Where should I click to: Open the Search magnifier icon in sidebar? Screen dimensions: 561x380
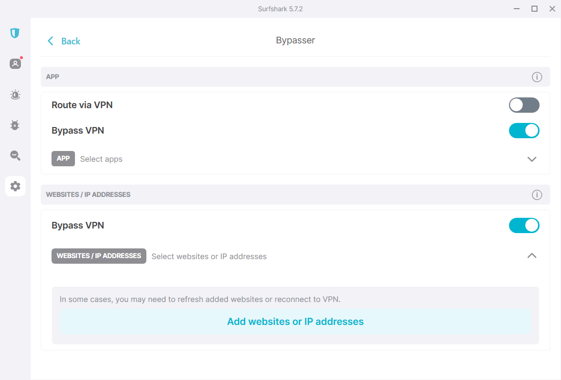tap(15, 155)
